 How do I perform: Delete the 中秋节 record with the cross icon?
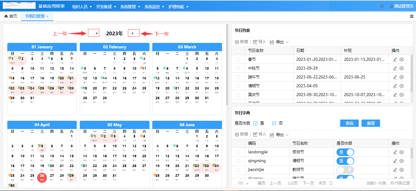pyautogui.click(x=401, y=68)
